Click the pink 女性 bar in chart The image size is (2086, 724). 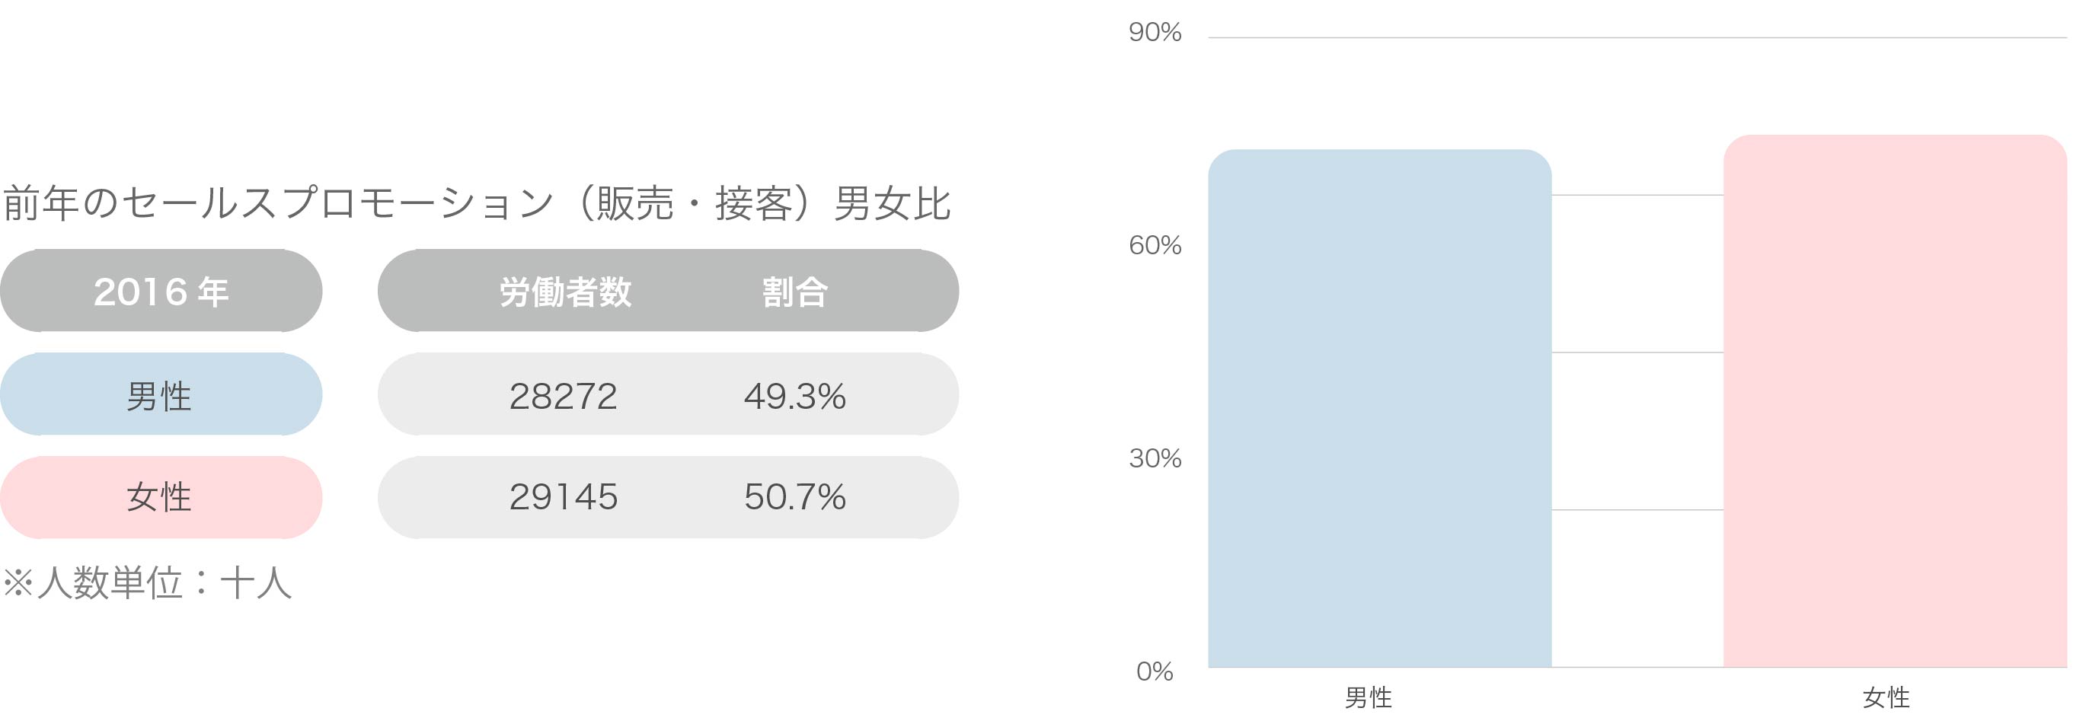click(1895, 401)
